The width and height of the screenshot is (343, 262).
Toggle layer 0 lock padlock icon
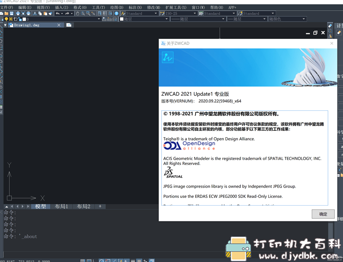pyautogui.click(x=20, y=19)
